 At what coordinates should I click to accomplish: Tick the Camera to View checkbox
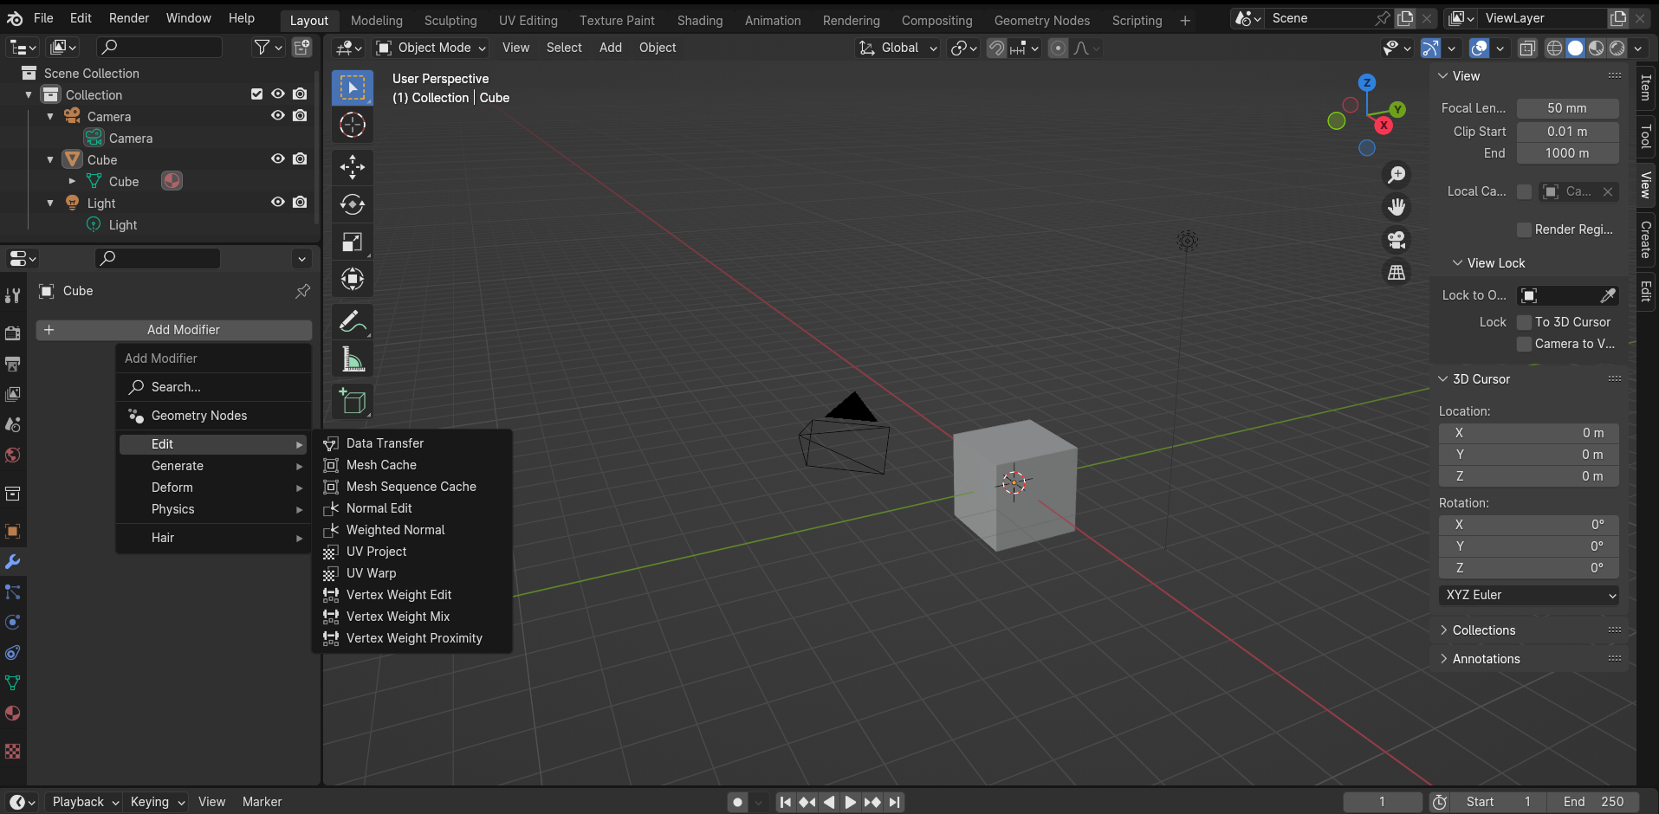tap(1525, 344)
